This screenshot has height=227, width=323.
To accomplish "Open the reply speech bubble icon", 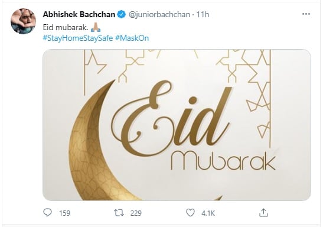I will point(48,212).
